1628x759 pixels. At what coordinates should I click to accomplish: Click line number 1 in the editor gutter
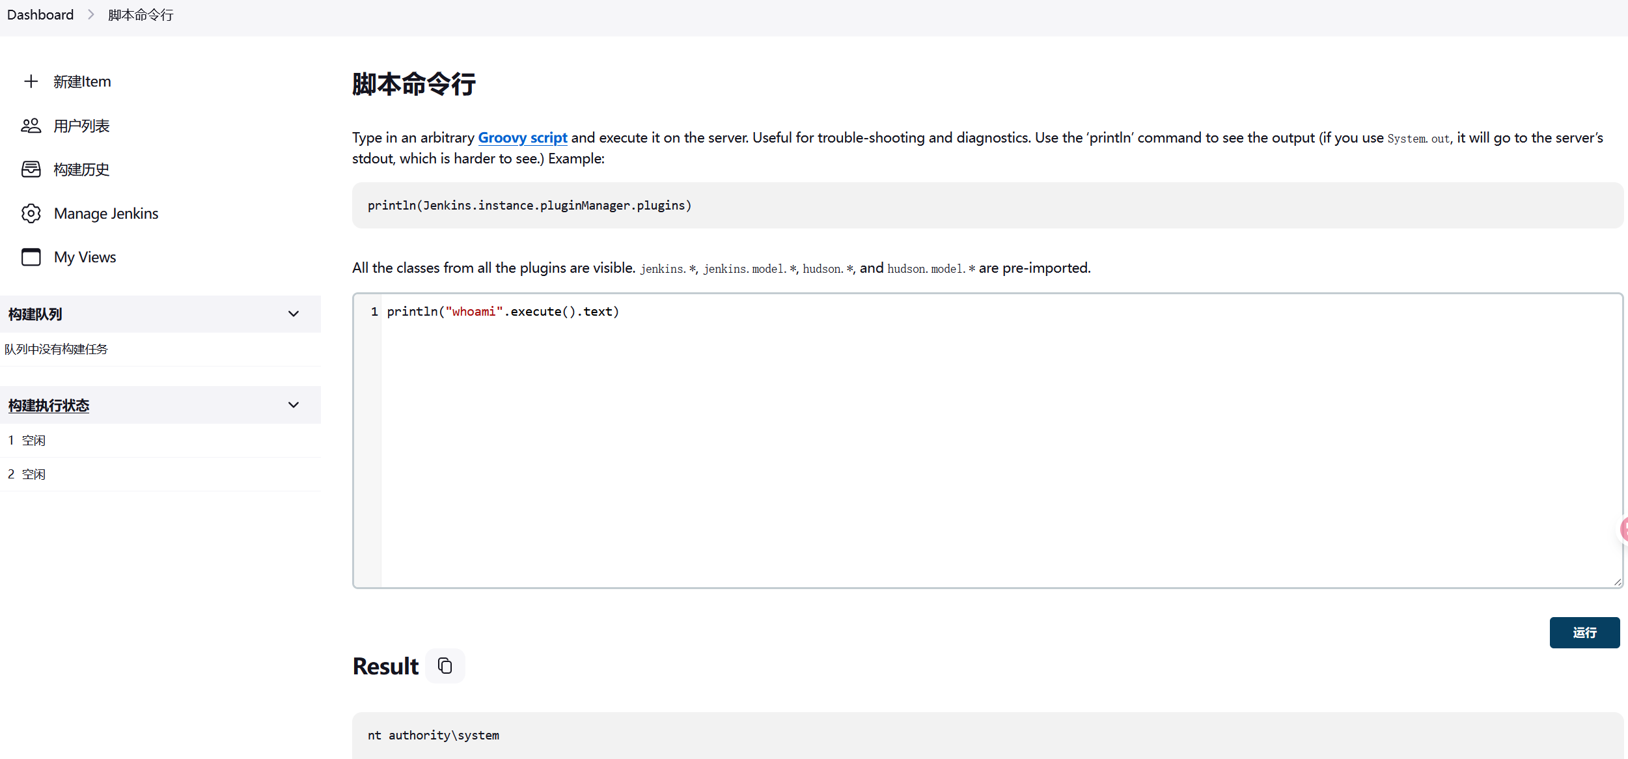click(374, 312)
